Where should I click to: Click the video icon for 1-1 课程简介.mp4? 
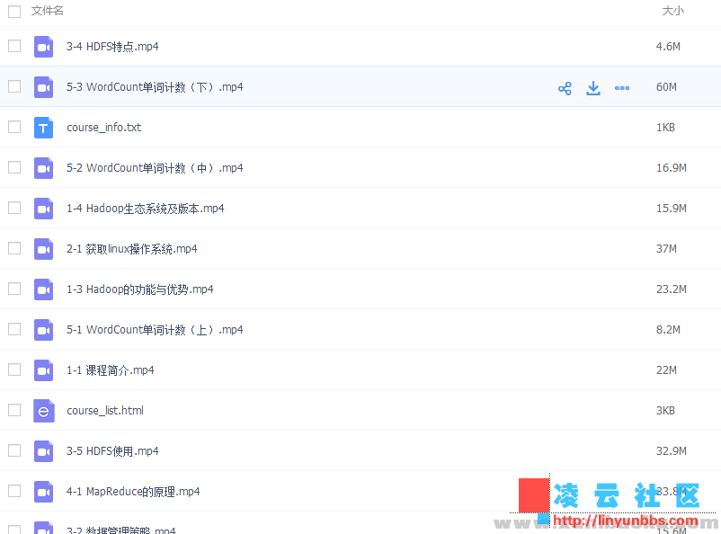point(44,370)
